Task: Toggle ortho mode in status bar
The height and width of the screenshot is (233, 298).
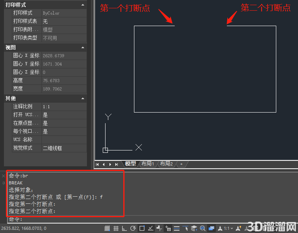Action: pyautogui.click(x=124, y=228)
